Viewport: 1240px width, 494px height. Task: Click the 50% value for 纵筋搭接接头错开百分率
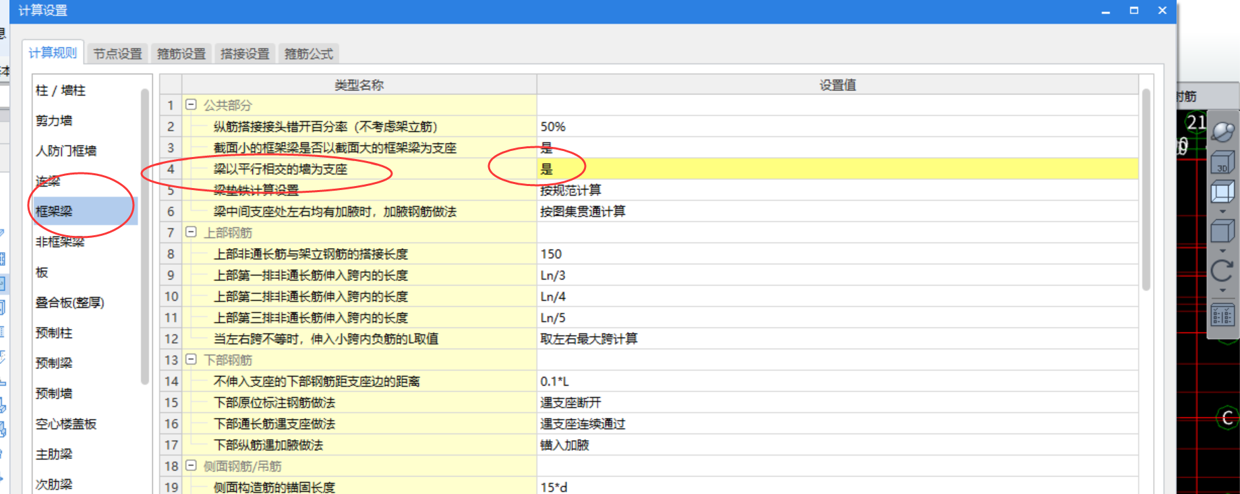[553, 127]
